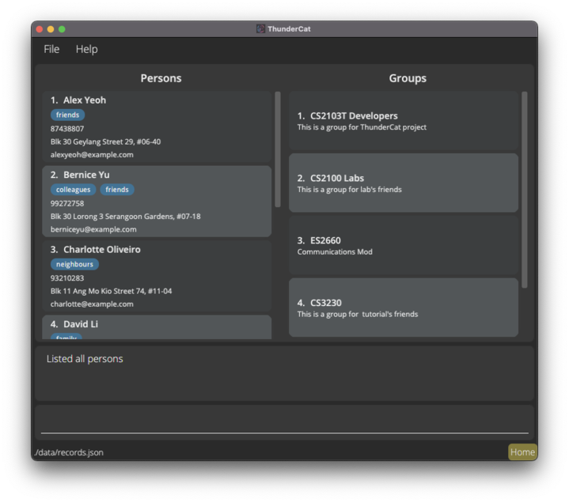The height and width of the screenshot is (502, 569).
Task: Open the Help menu
Action: pos(86,49)
